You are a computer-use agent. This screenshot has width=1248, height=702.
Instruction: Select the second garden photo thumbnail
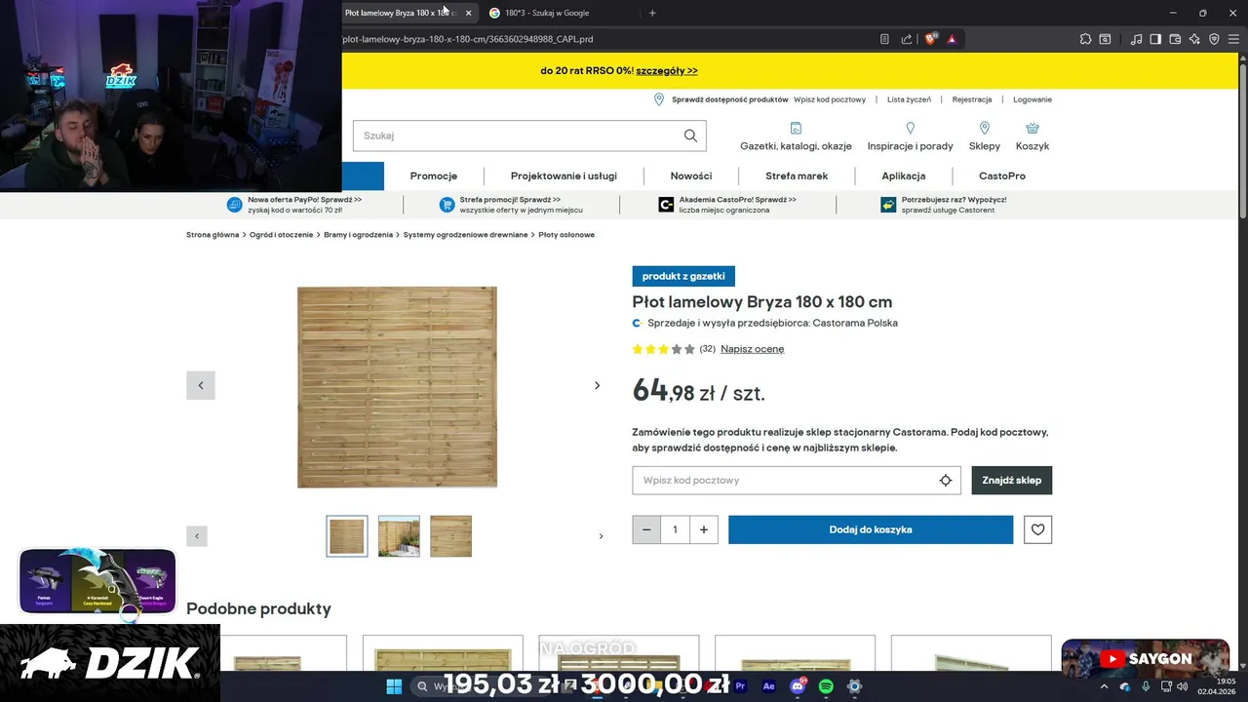pos(399,536)
